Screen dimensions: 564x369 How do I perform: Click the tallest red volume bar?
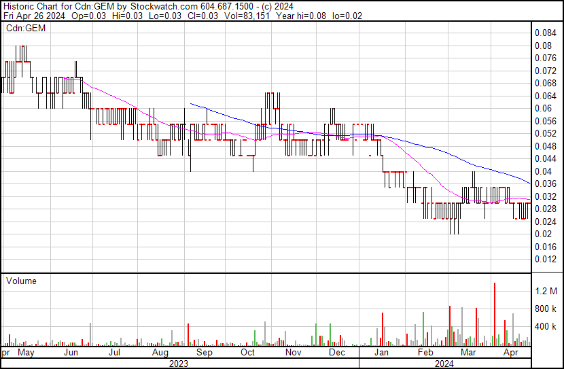click(x=495, y=315)
